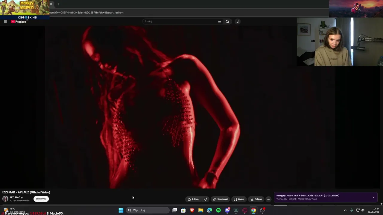383x215 pixels.
Task: Open Spotify from taskbar
Action: (218, 210)
